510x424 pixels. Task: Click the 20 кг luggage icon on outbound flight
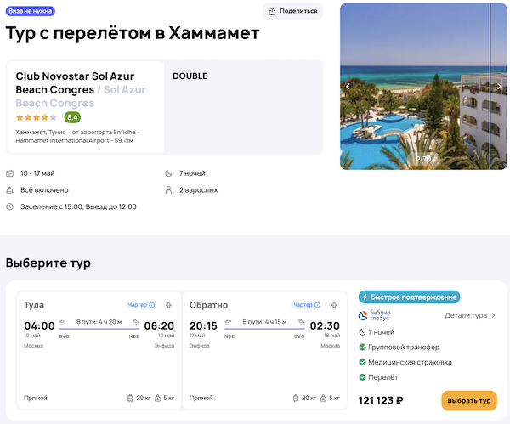(130, 398)
